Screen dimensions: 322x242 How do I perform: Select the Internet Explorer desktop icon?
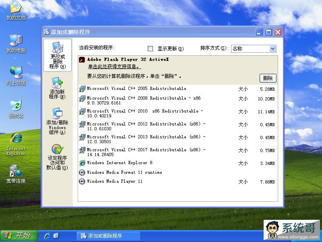tap(16, 144)
